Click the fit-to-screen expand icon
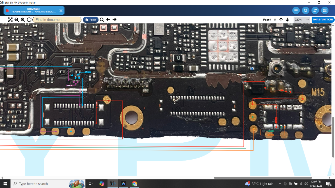Image resolution: width=335 pixels, height=188 pixels. [x=10, y=20]
